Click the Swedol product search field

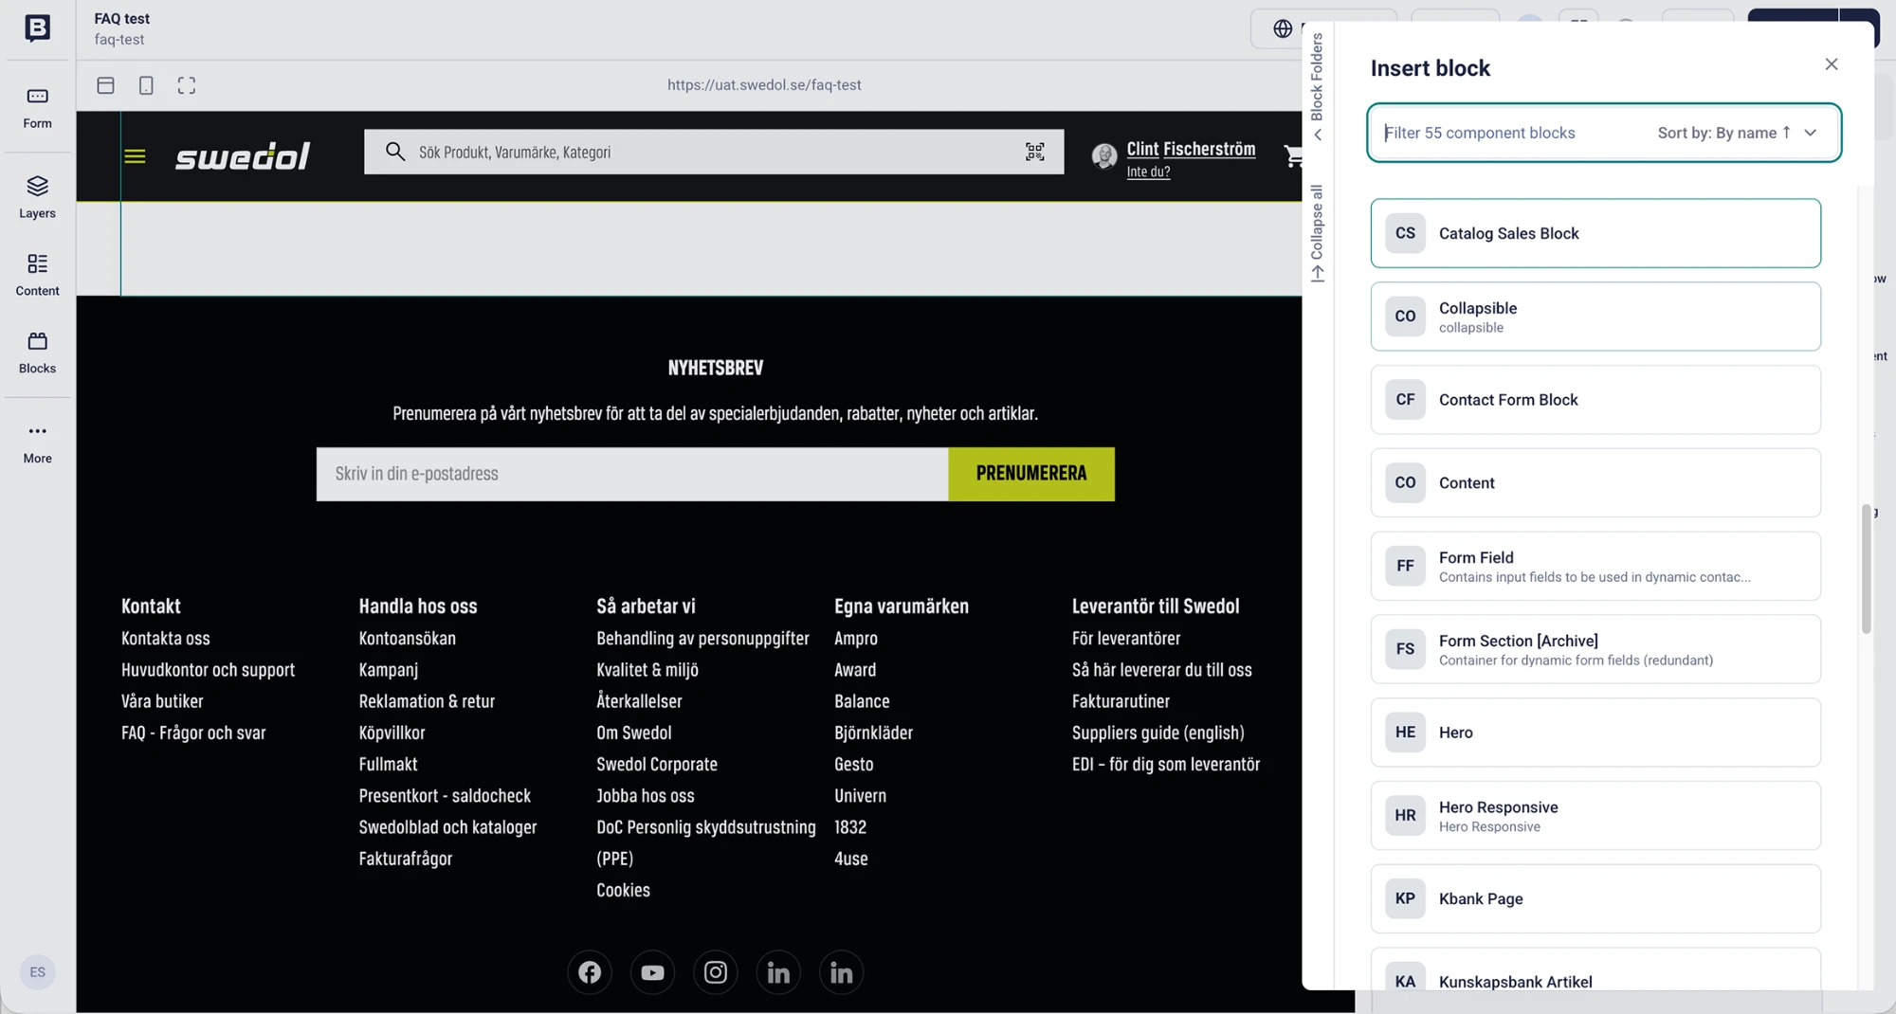[714, 152]
